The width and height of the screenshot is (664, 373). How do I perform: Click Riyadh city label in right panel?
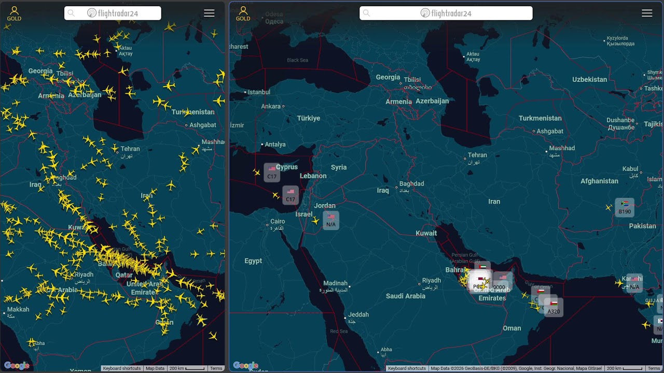[432, 281]
